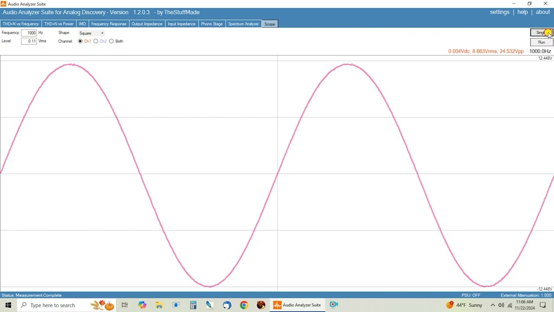Viewport: 554px width, 312px height.
Task: Click the Level input field showing 0.11
Action: click(x=29, y=41)
